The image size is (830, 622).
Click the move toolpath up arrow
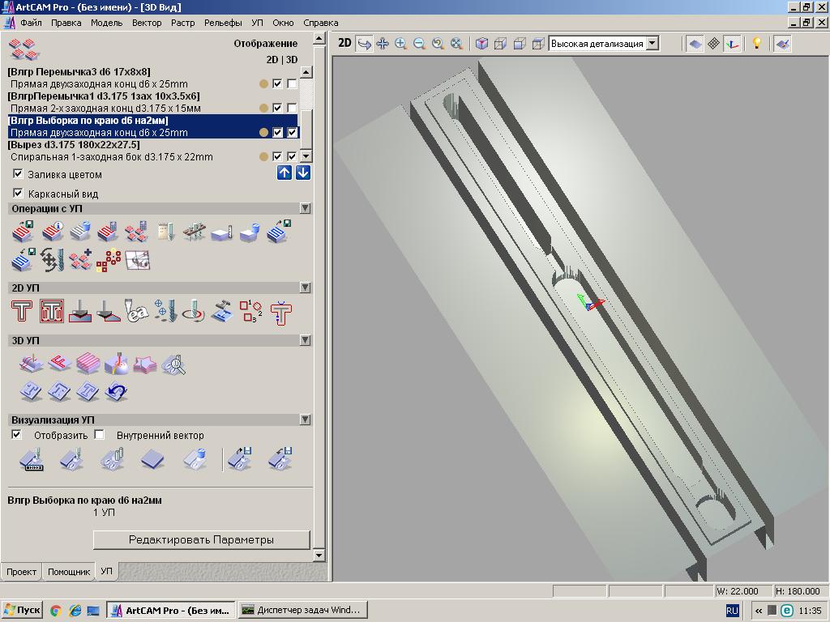pos(285,173)
